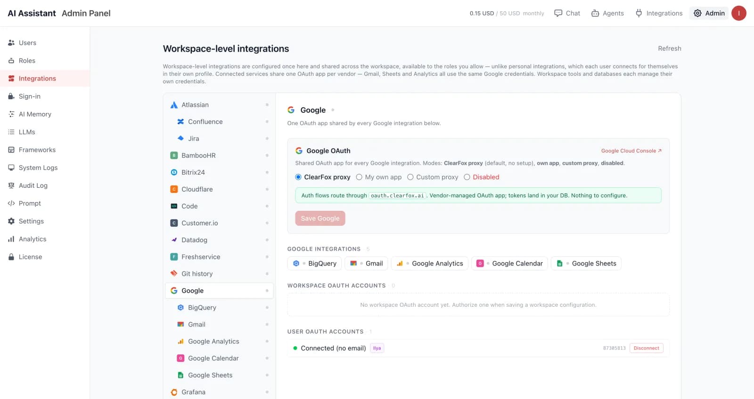
Task: Click the Connected (no email) account row
Action: 478,348
